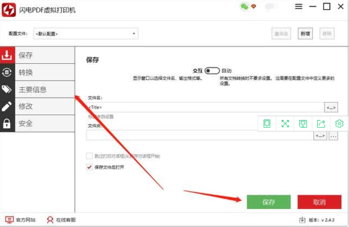Open the 官方网站 link
The width and height of the screenshot is (349, 227).
26,220
